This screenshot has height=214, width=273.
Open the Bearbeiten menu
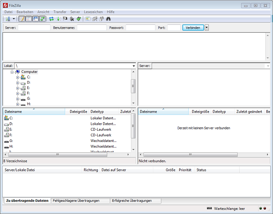click(x=25, y=12)
